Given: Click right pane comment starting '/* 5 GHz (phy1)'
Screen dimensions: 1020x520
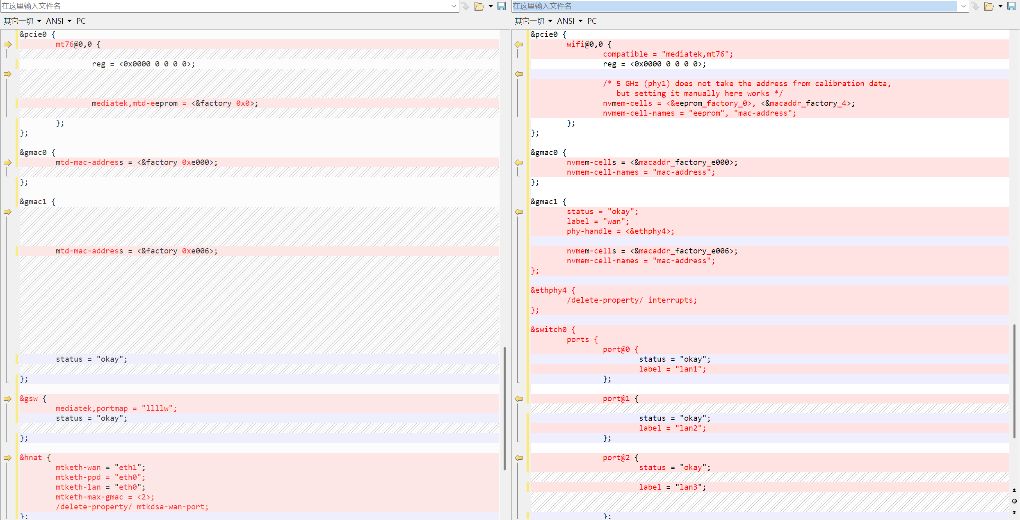Looking at the screenshot, I should (747, 84).
